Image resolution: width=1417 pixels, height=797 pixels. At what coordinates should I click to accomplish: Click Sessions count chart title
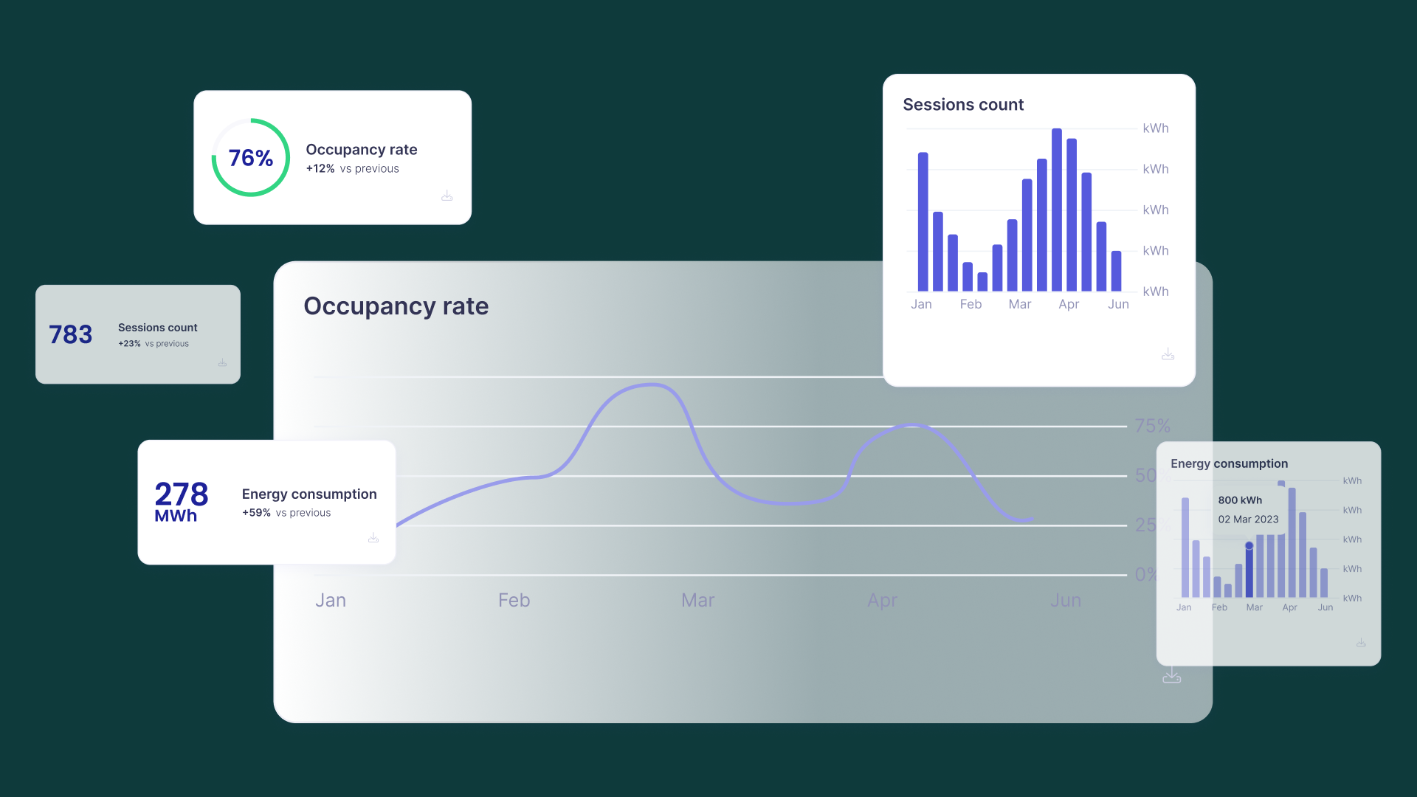click(x=962, y=105)
